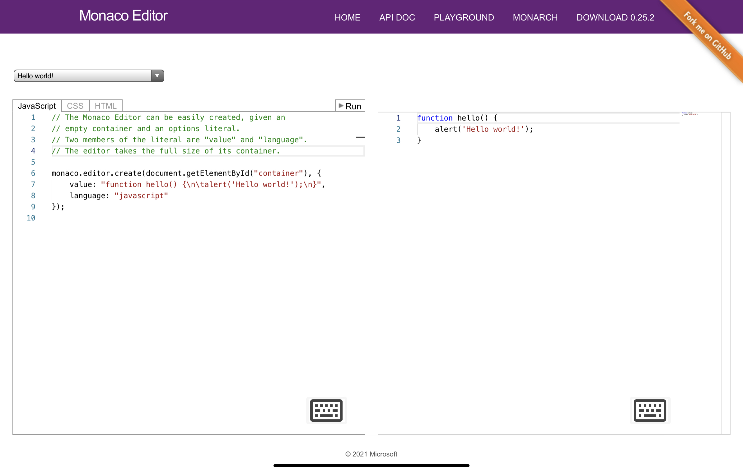
Task: Click line number 10 in left editor
Action: (x=31, y=218)
